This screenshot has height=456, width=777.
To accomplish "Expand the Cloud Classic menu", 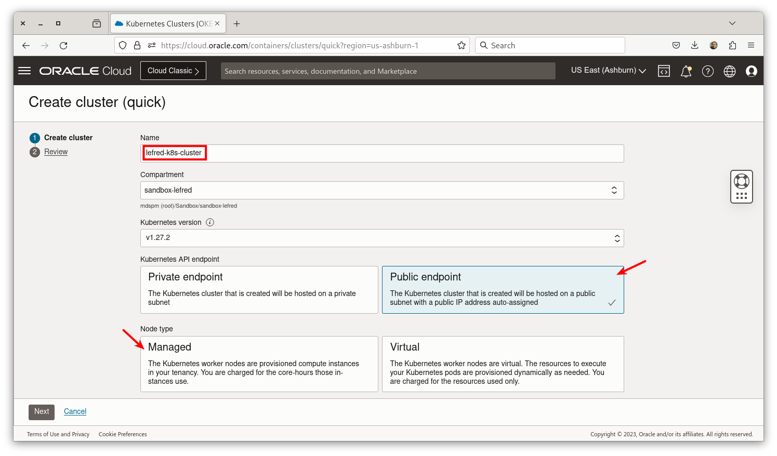I will click(173, 70).
